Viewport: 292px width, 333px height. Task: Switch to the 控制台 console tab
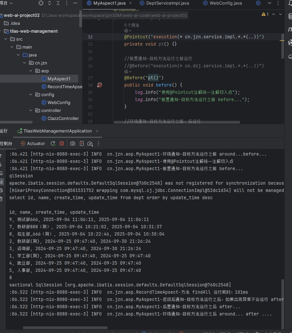[x=6, y=144]
